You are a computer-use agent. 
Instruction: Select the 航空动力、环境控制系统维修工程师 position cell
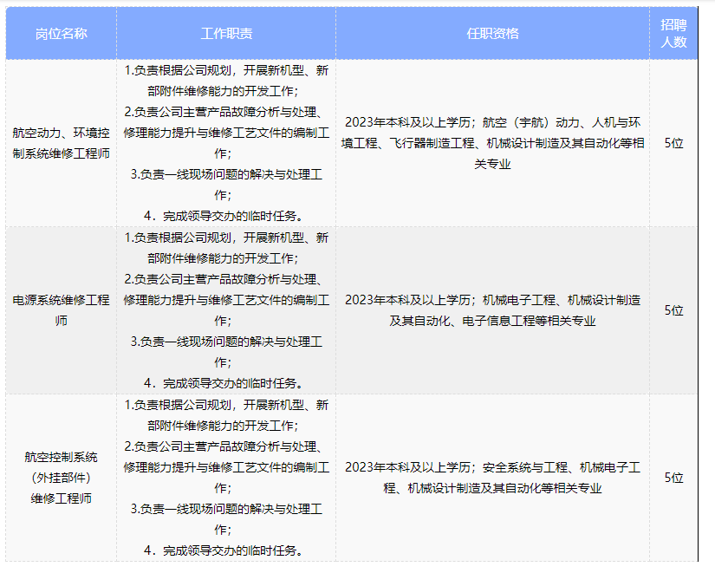pyautogui.click(x=62, y=143)
